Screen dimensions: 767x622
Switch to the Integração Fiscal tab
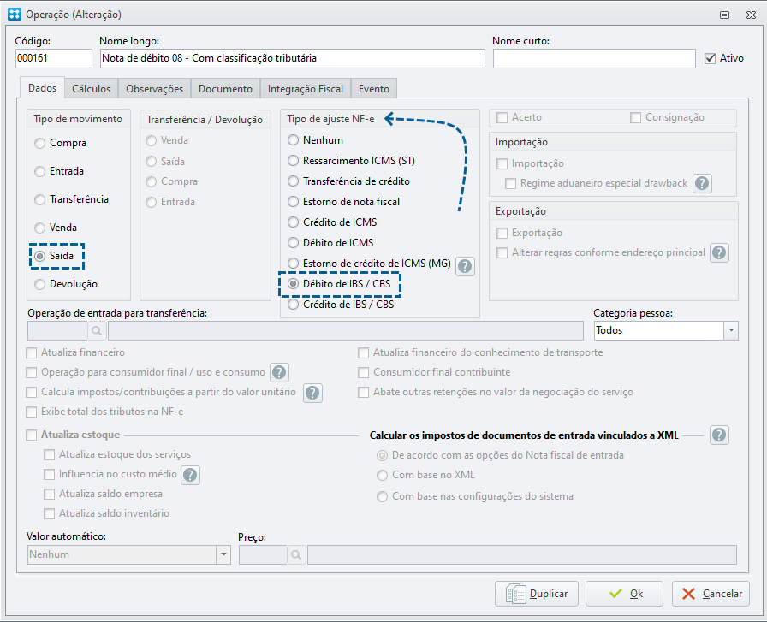pos(306,89)
